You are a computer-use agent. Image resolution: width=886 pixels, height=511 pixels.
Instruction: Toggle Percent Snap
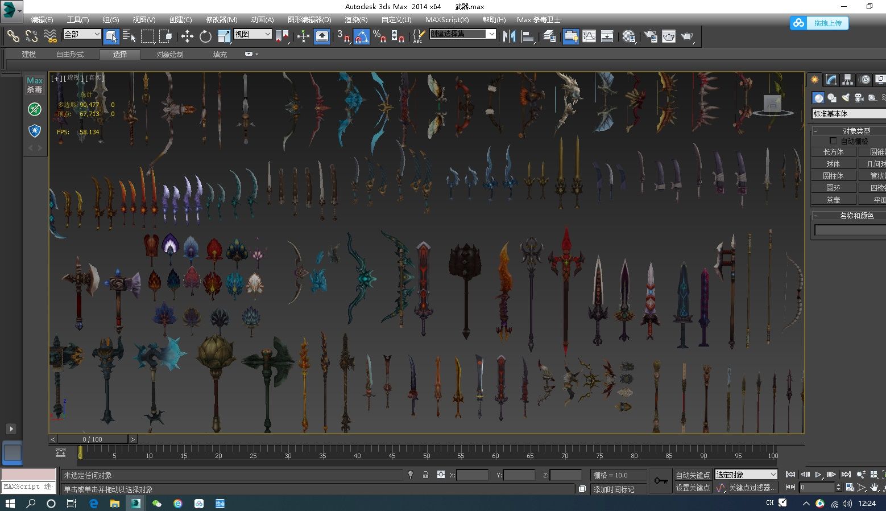(379, 36)
